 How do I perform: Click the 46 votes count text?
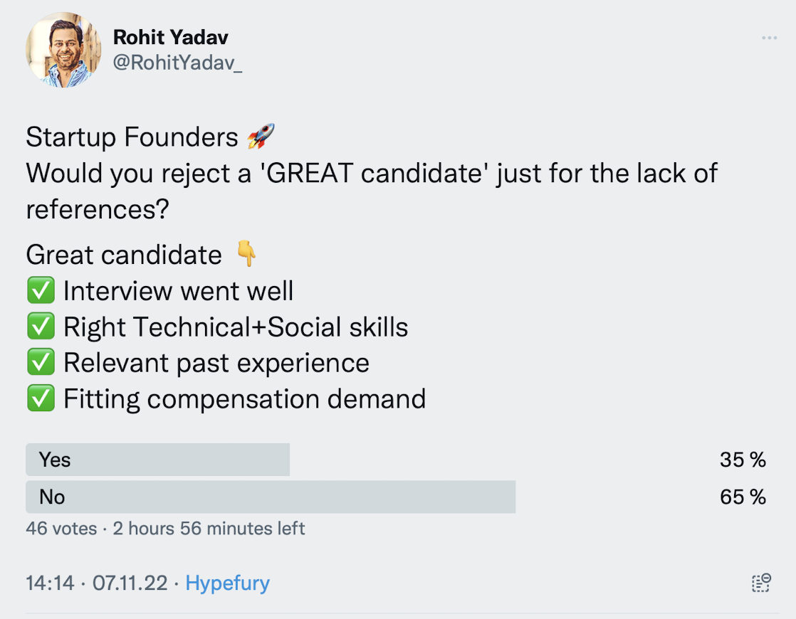(x=61, y=529)
